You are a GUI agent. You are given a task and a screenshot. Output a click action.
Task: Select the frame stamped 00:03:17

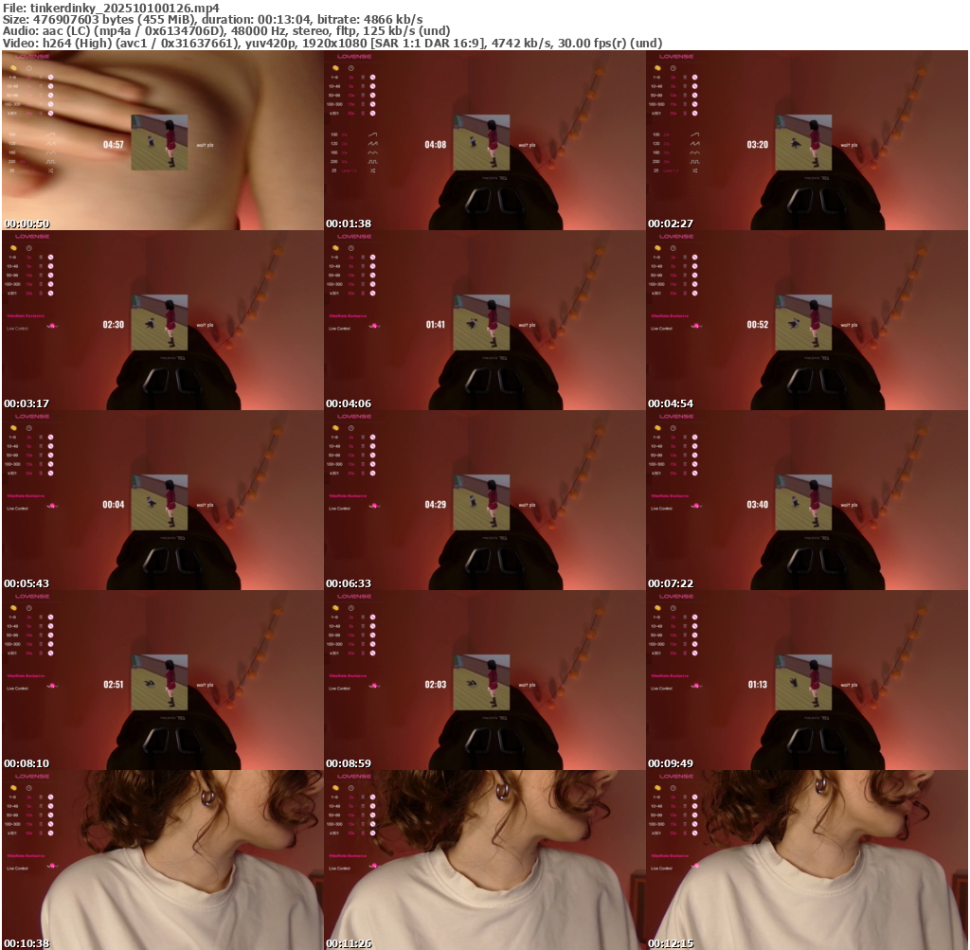click(163, 320)
